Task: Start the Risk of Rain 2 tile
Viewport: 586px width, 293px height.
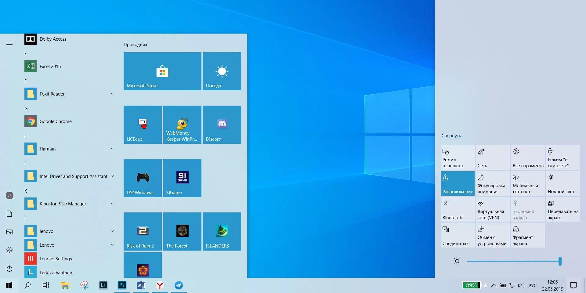Action: point(143,231)
